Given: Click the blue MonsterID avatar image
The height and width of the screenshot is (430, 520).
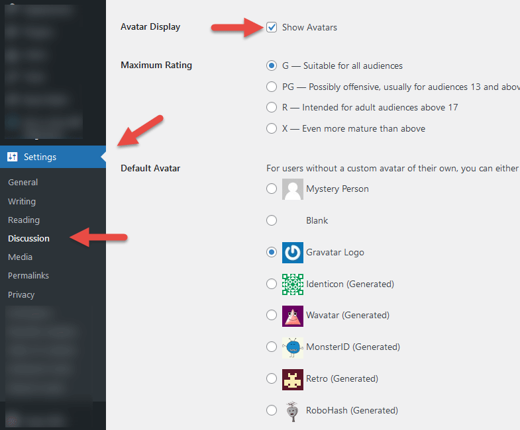Looking at the screenshot, I should coord(293,347).
